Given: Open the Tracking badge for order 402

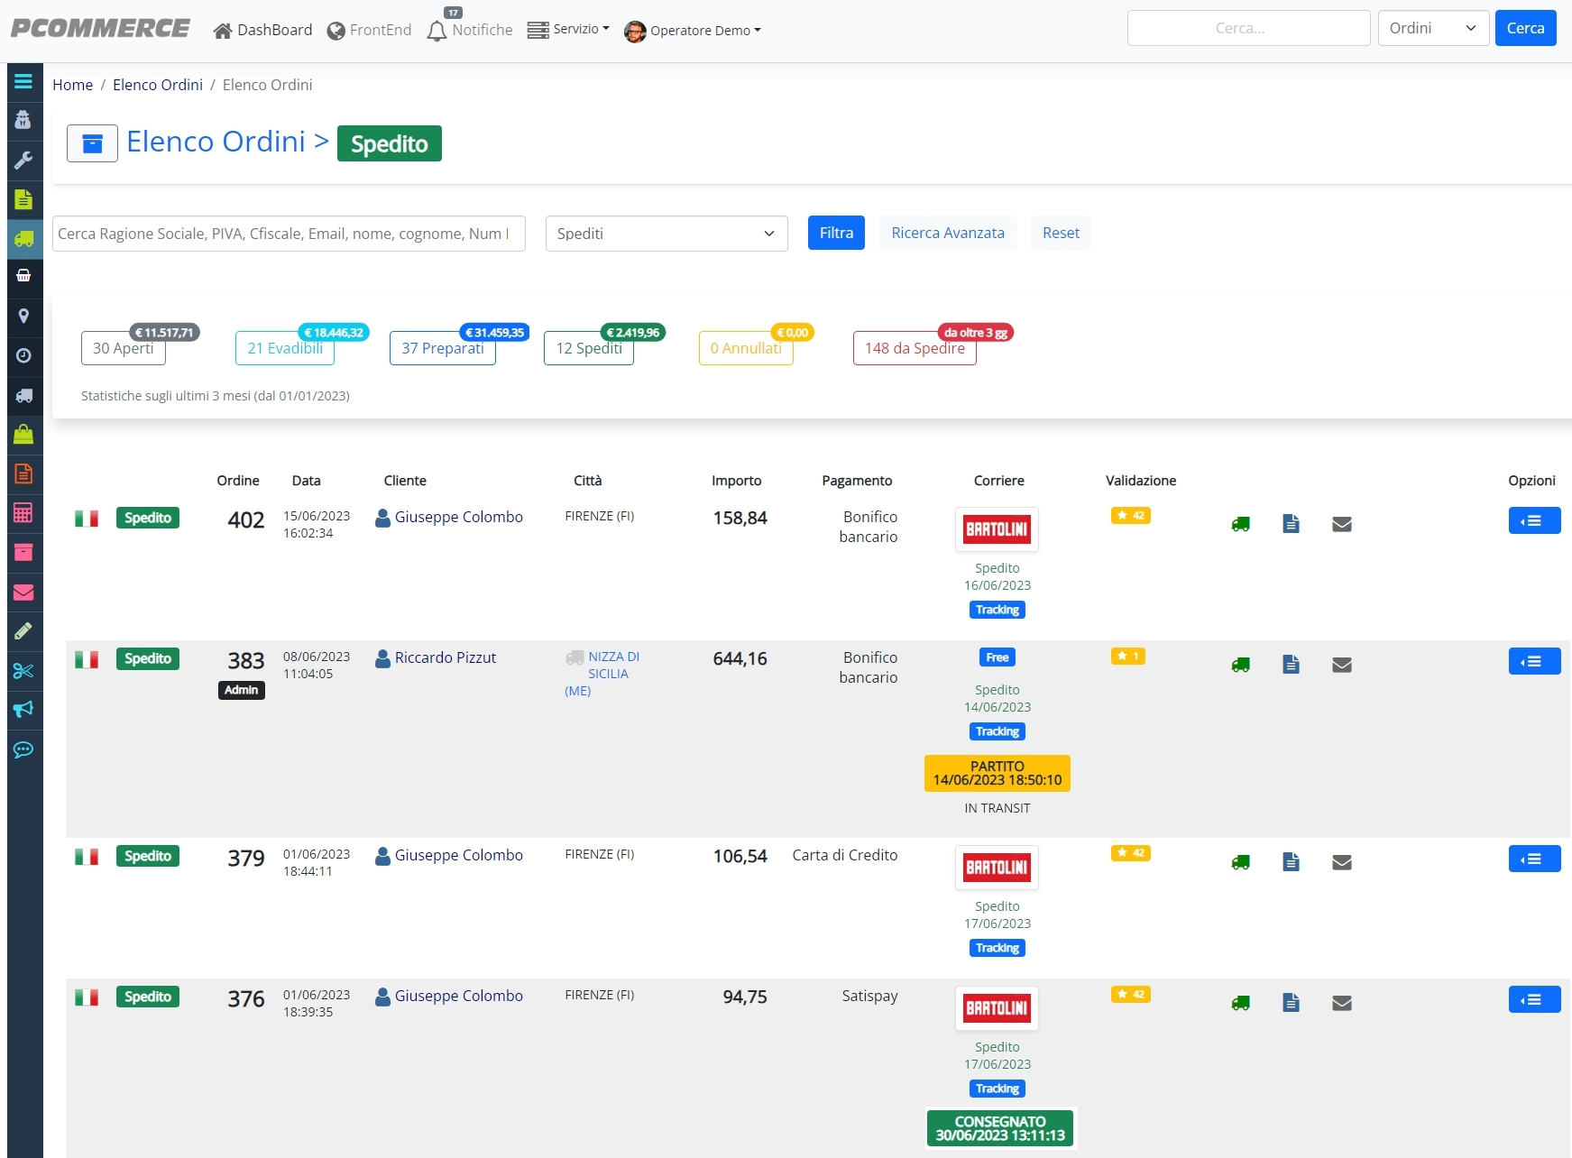Looking at the screenshot, I should click(x=997, y=610).
